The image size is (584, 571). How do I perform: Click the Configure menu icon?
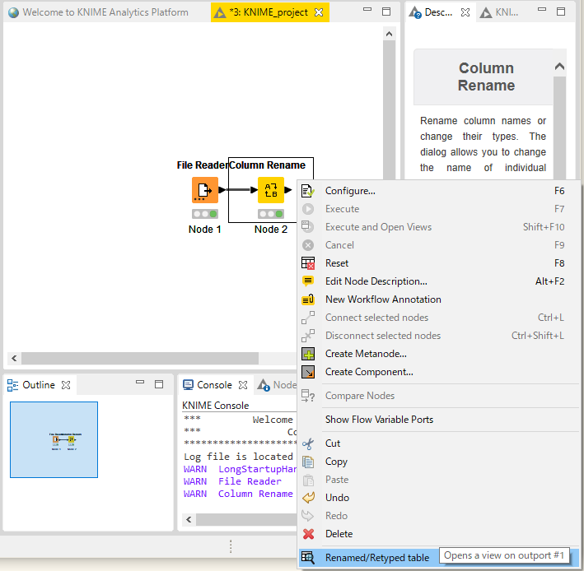pyautogui.click(x=307, y=191)
